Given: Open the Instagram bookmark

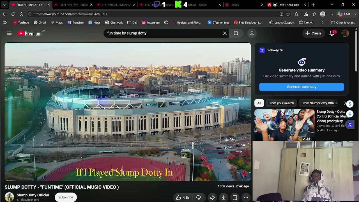Looking at the screenshot, I should [151, 22].
